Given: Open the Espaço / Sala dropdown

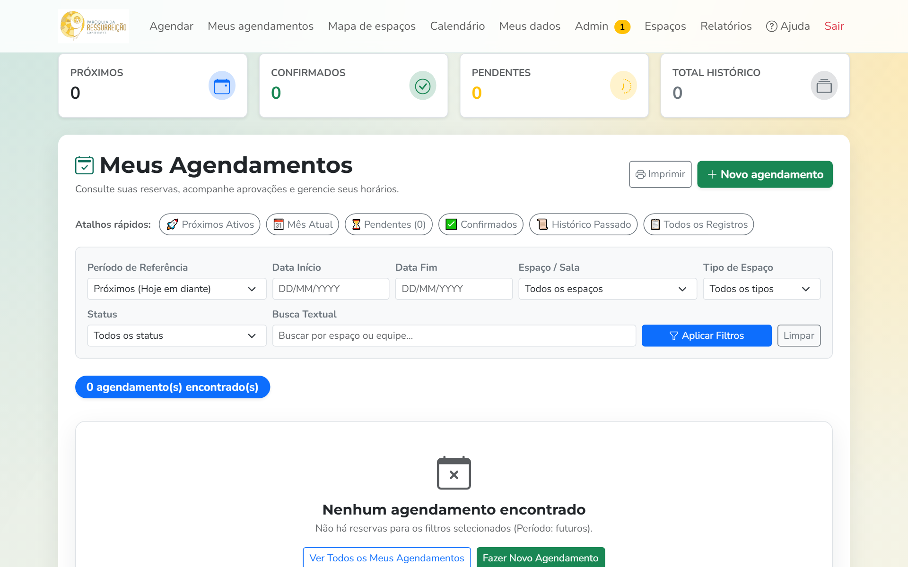Looking at the screenshot, I should tap(608, 289).
